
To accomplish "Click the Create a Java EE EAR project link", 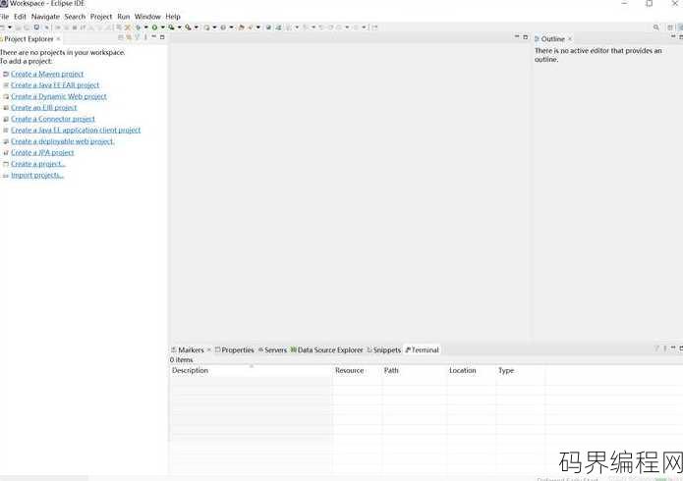I will point(55,85).
